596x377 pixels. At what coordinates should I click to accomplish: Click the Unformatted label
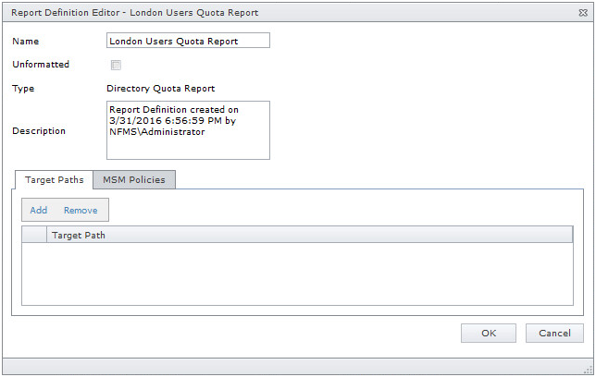coord(41,65)
